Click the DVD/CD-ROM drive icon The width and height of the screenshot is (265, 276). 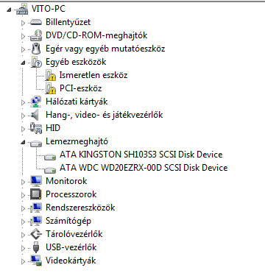pos(36,35)
